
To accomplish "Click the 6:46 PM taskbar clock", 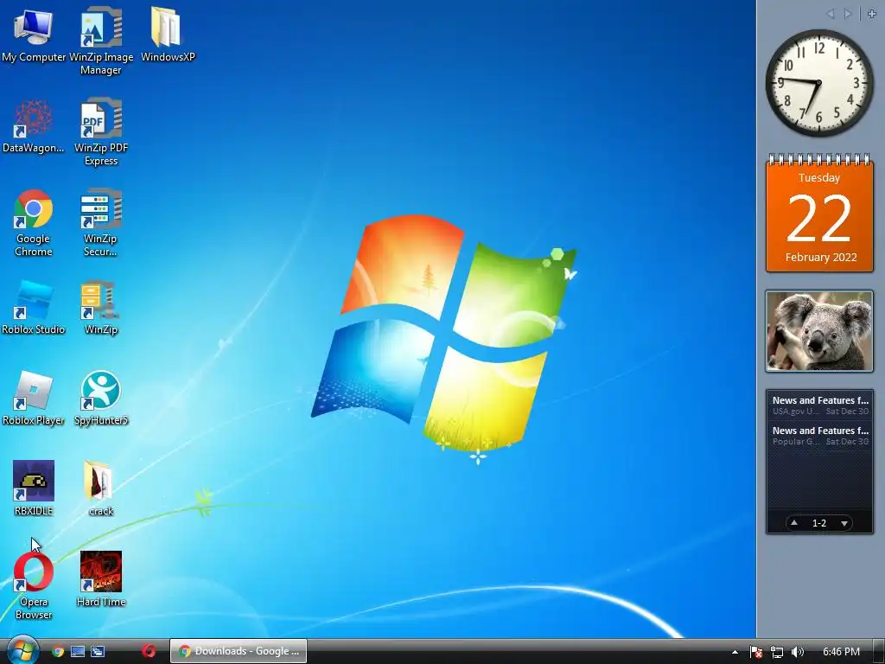I will tap(841, 652).
